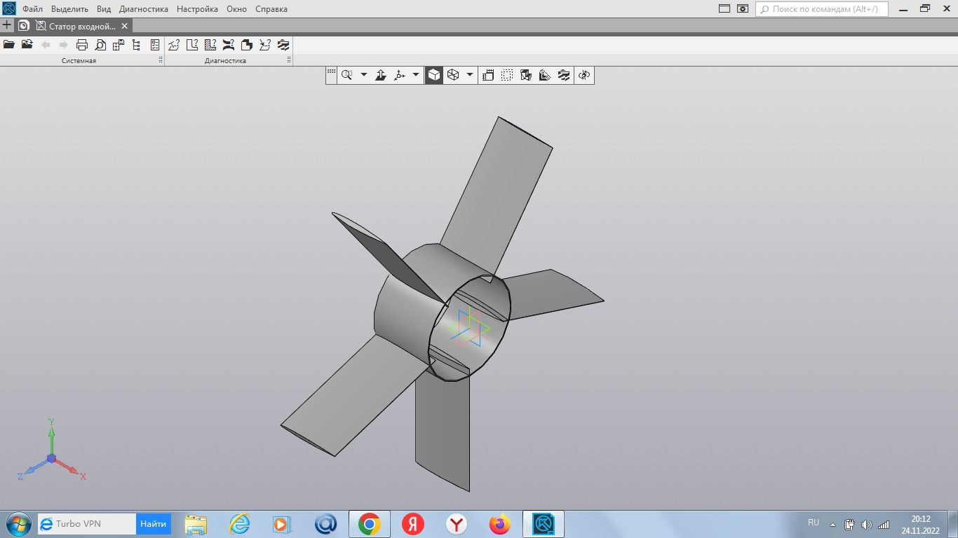Image resolution: width=958 pixels, height=538 pixels.
Task: Open the Диагностика menu
Action: [144, 9]
